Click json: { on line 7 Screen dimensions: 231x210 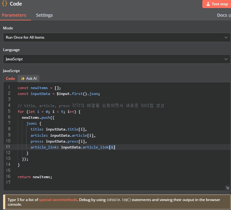[x=34, y=123]
